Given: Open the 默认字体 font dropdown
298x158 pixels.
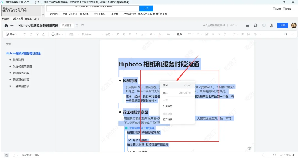Looking at the screenshot, I should (x=92, y=34).
